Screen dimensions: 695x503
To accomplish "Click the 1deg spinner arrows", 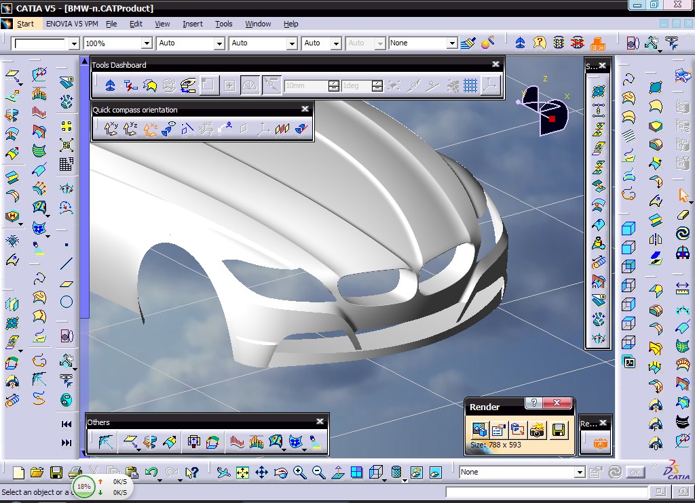I will (377, 85).
